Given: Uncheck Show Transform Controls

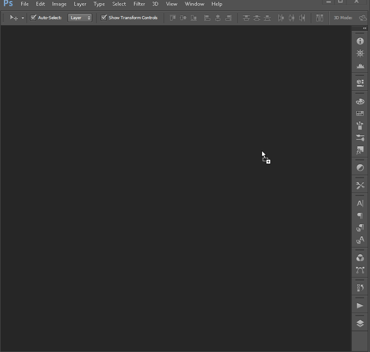Looking at the screenshot, I should (104, 18).
